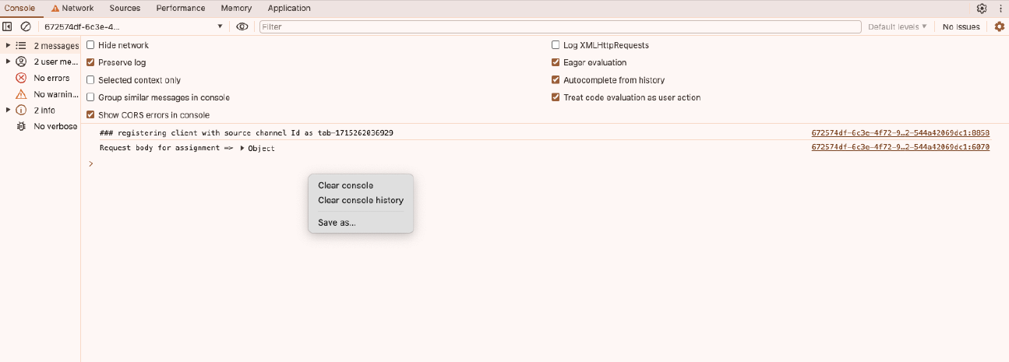Switch to the Console tab
1009x362 pixels.
[19, 9]
